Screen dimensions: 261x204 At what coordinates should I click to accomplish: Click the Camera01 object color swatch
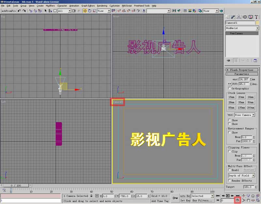pyautogui.click(x=257, y=23)
